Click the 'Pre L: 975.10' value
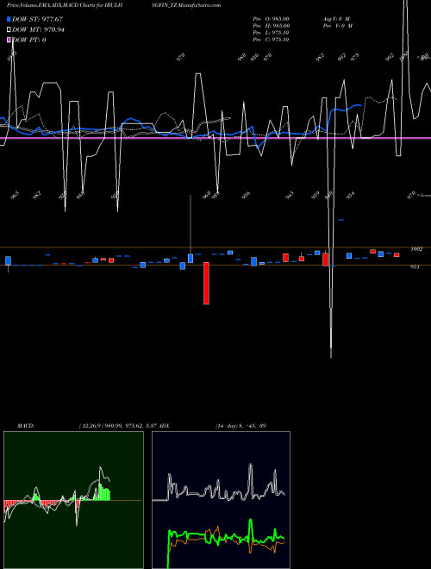Image resolution: width=431 pixels, height=569 pixels. [x=271, y=33]
